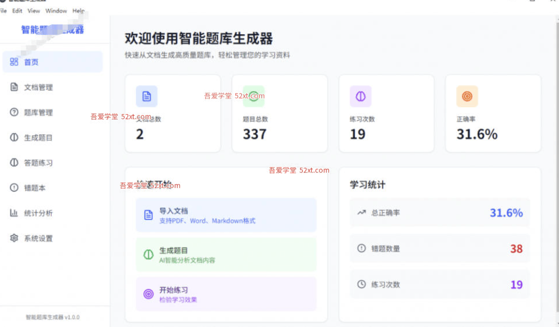Click the 总正确率 statistics row
The height and width of the screenshot is (327, 559).
pyautogui.click(x=440, y=213)
